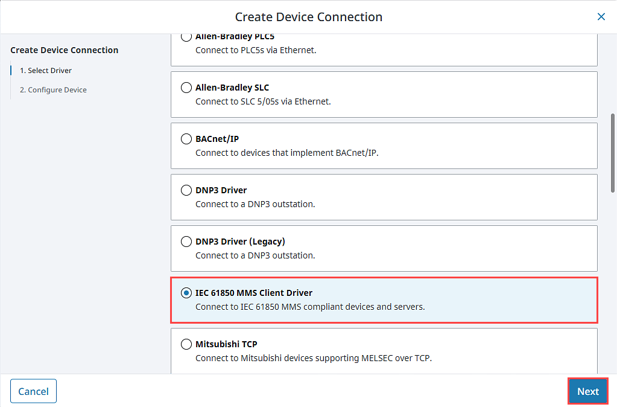Go to step 2. Configure Device
This screenshot has height=407, width=617.
pos(53,90)
